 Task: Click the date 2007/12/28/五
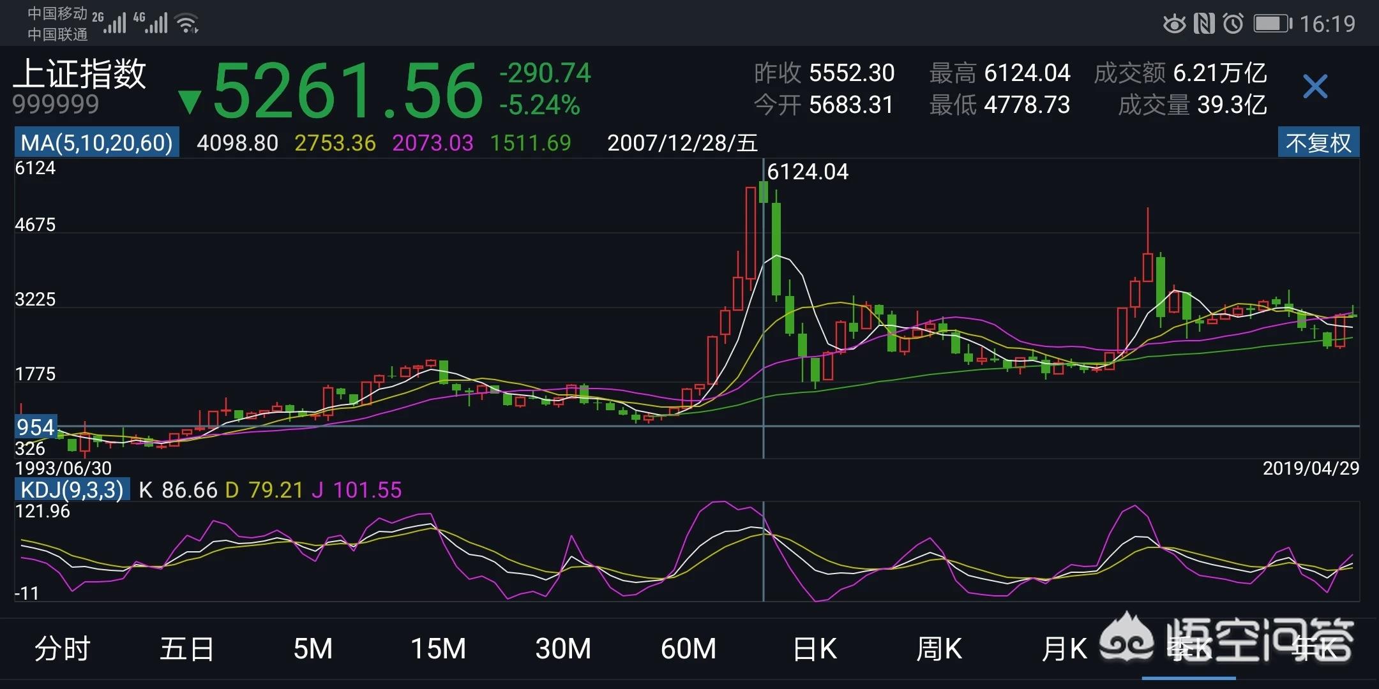[x=682, y=143]
